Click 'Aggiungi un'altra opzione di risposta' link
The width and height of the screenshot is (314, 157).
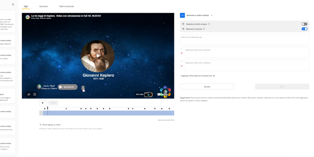[x=198, y=76]
